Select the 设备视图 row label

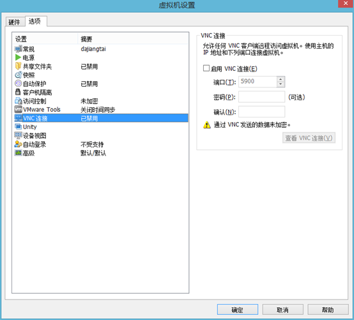click(35, 135)
